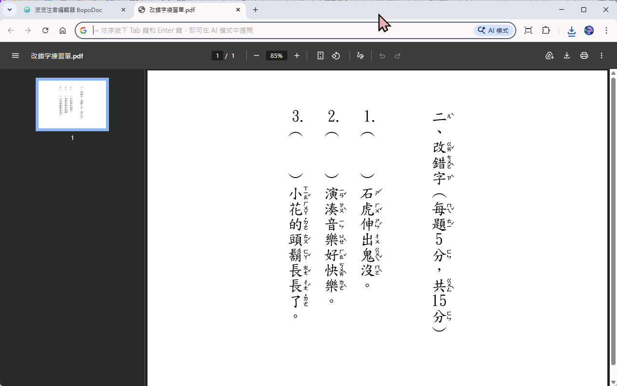
Task: Enable AI 模式 in the address bar
Action: pyautogui.click(x=493, y=30)
